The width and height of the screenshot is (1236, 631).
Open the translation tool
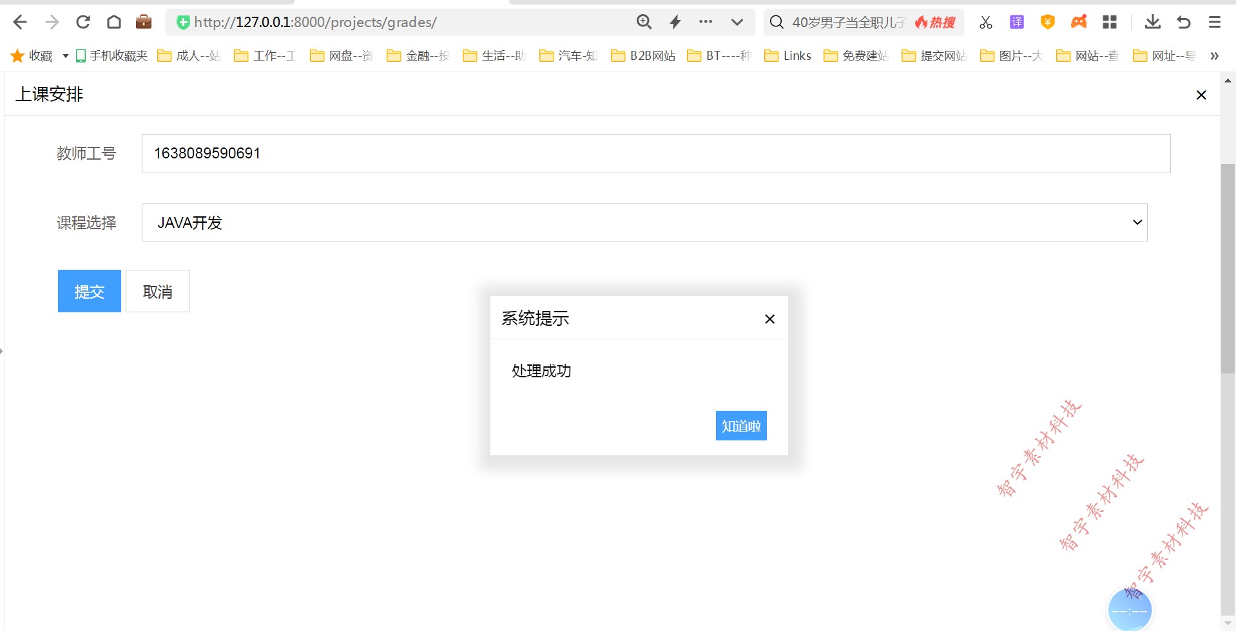[1016, 21]
